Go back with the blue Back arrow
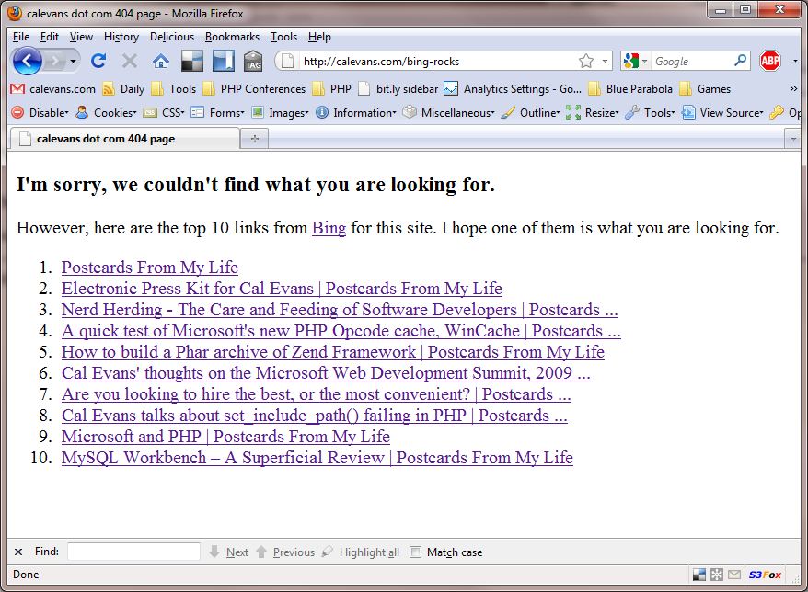 point(28,62)
